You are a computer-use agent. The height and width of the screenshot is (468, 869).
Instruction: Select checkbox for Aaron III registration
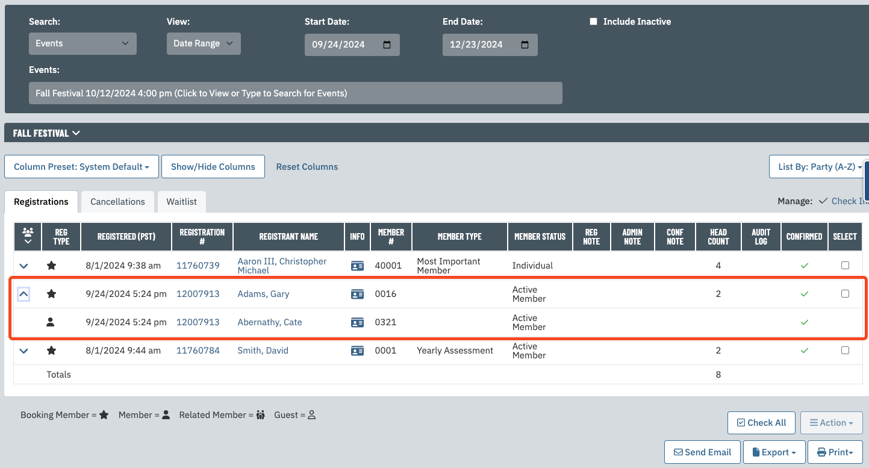845,266
